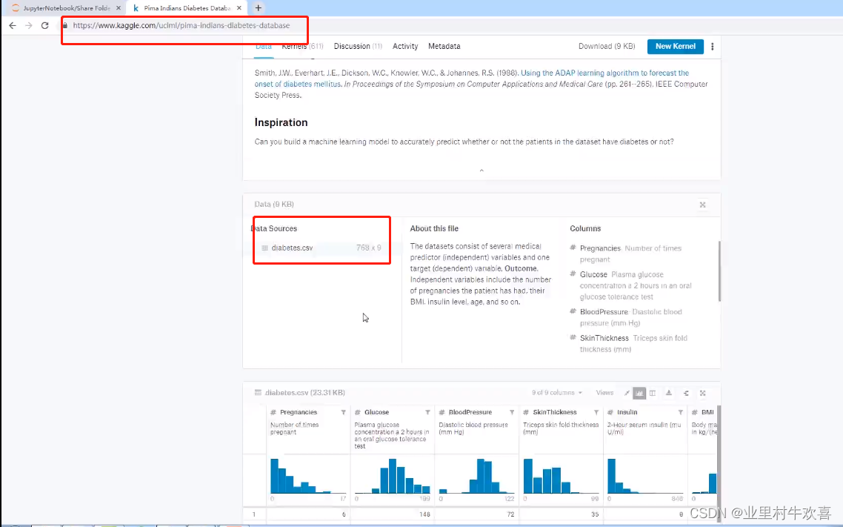Click Download (9 KB)

click(607, 46)
